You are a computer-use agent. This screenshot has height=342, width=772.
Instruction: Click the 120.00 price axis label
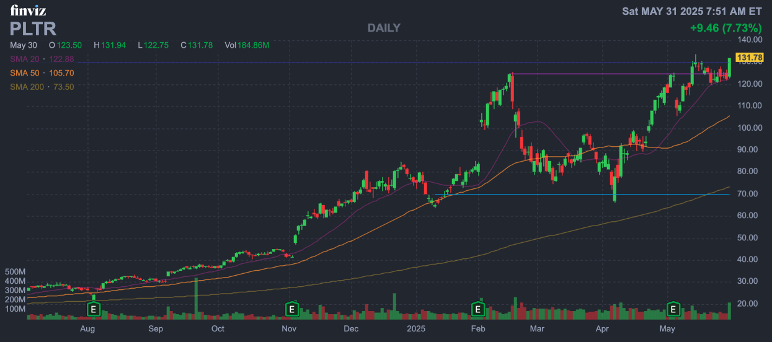tap(748, 84)
